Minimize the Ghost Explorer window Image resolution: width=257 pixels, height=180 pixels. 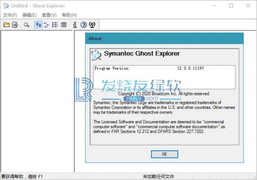(x=214, y=6)
